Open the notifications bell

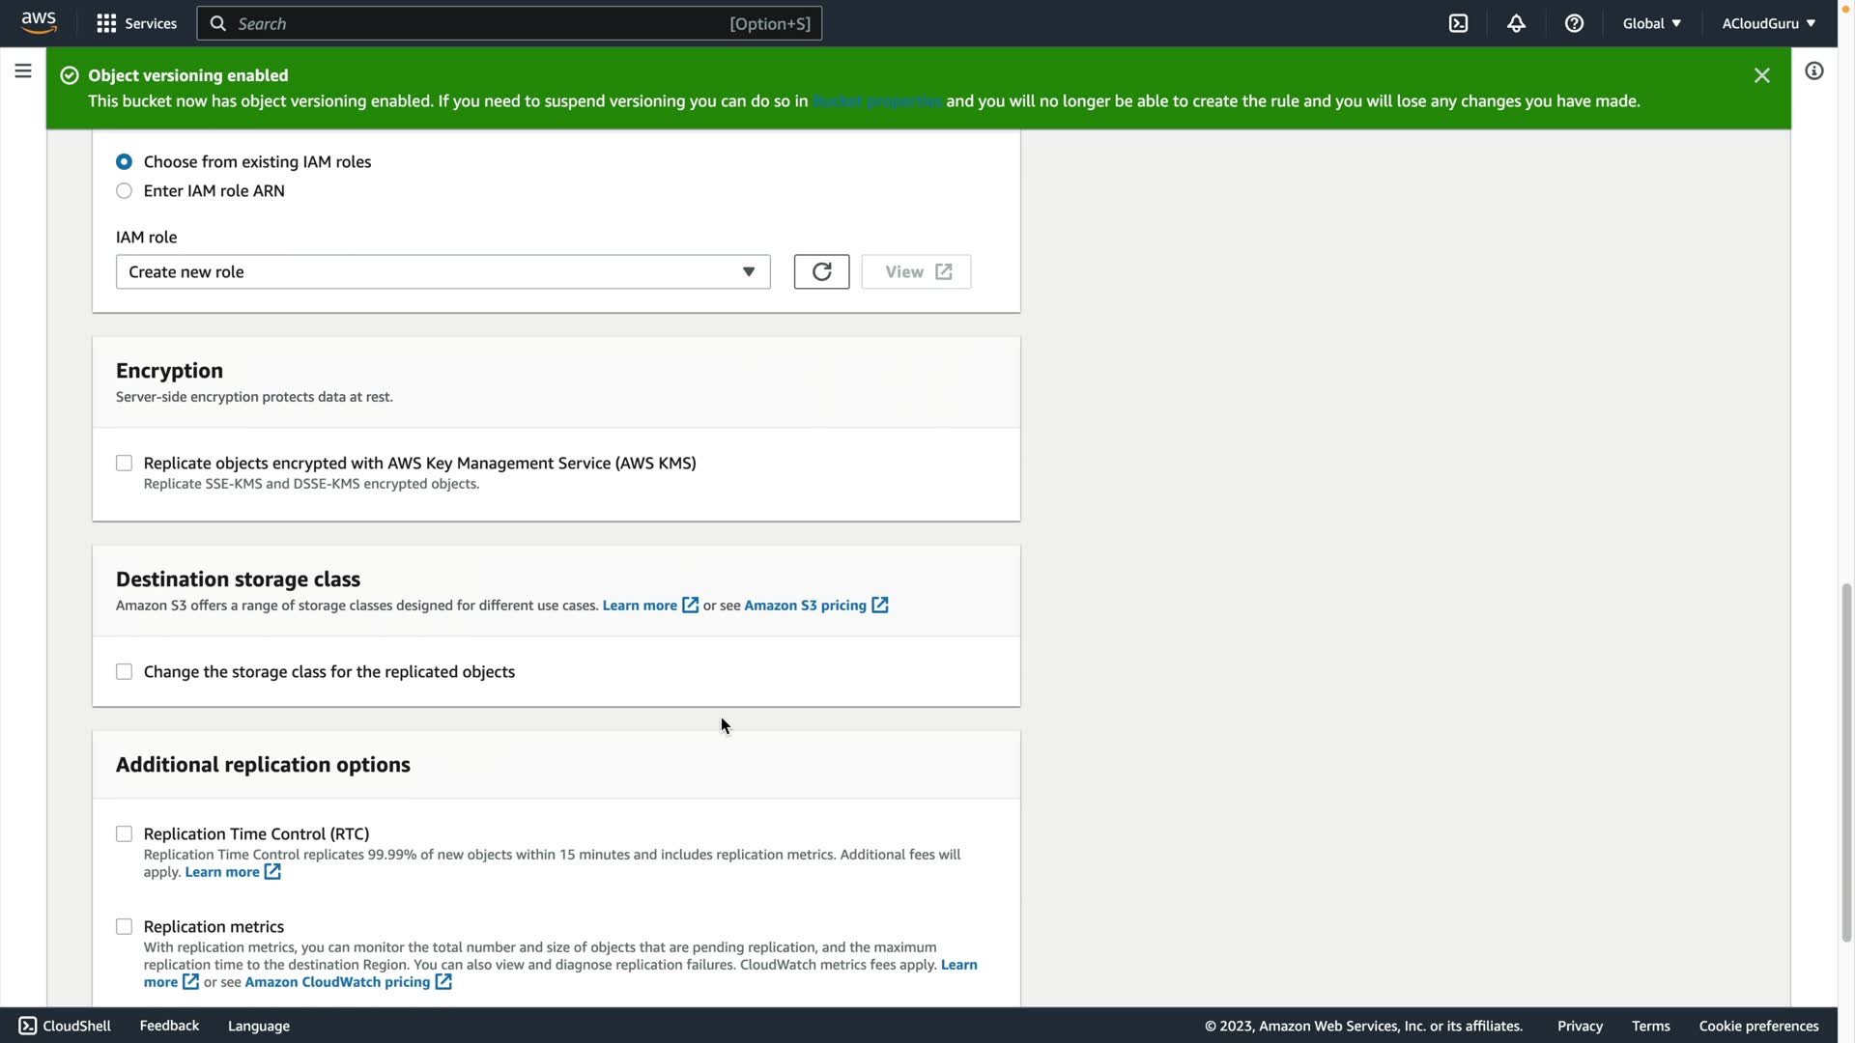pyautogui.click(x=1516, y=23)
